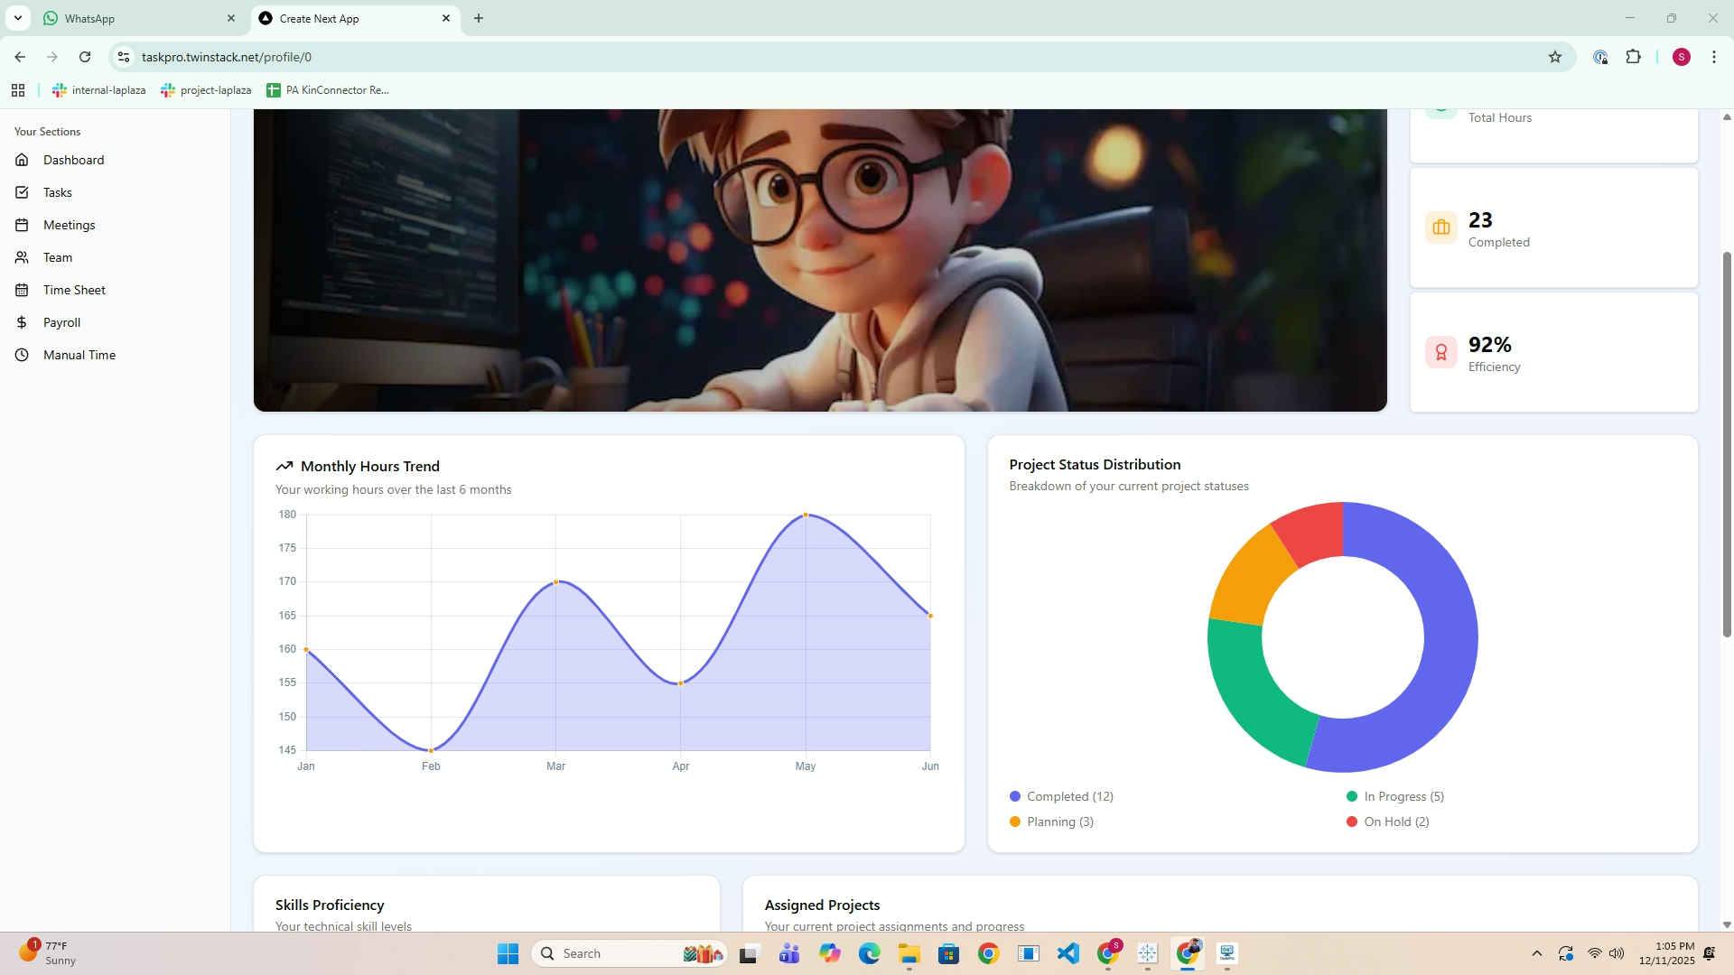Click the Manual Time clock icon
1734x975 pixels.
(22, 355)
